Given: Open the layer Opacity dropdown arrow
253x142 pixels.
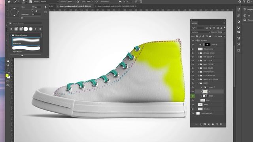Looking at the screenshot, I should [224, 32].
